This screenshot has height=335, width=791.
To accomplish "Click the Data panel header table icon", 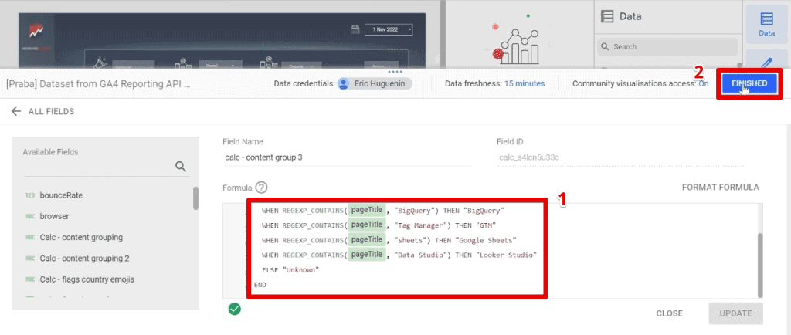I will click(606, 16).
